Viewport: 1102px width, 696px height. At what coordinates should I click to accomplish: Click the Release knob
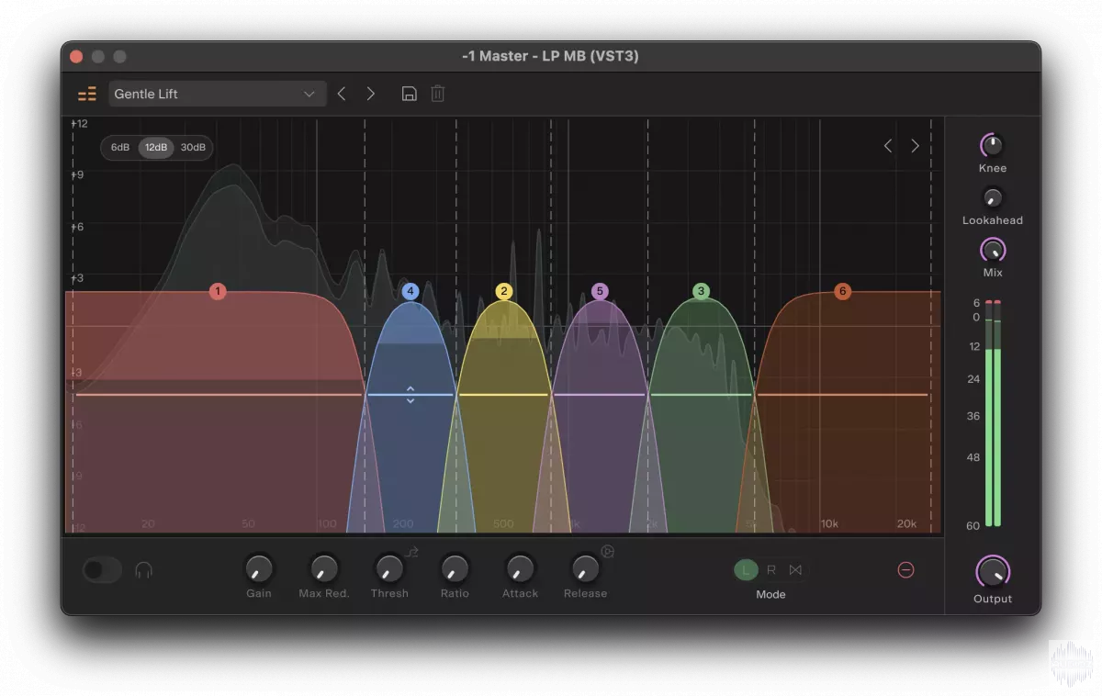tap(585, 569)
